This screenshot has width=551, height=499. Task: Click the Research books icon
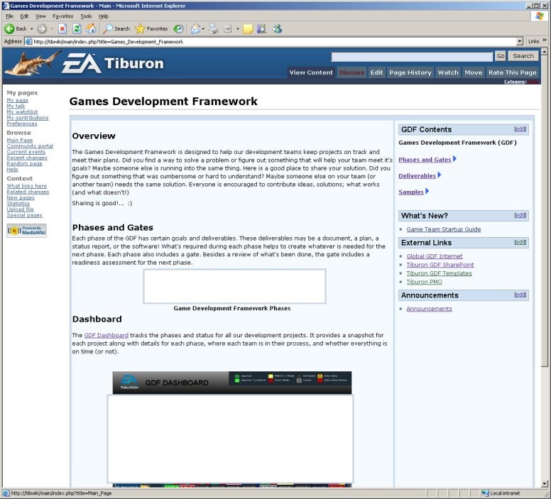pos(261,29)
